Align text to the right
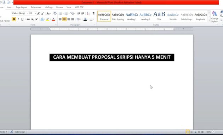The image size is (223, 135). click(x=69, y=19)
